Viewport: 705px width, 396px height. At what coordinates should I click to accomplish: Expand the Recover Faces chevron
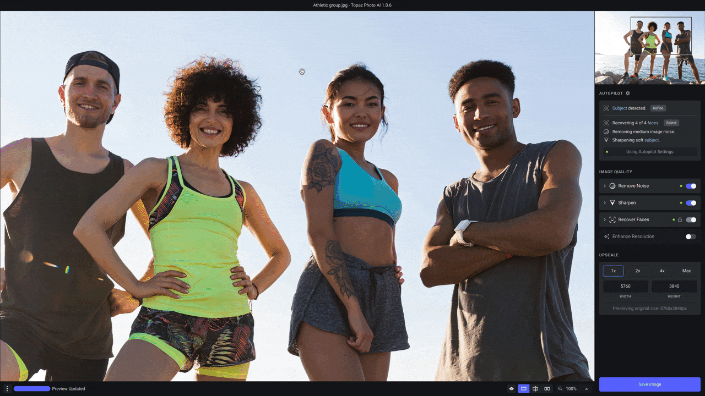coord(604,220)
